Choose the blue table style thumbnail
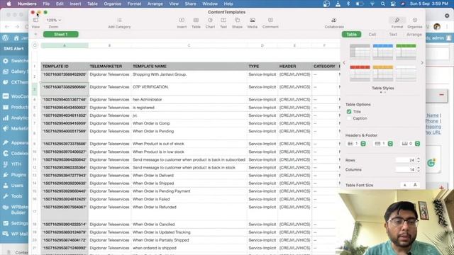Viewport: 454px width, 255px height. 383,52
